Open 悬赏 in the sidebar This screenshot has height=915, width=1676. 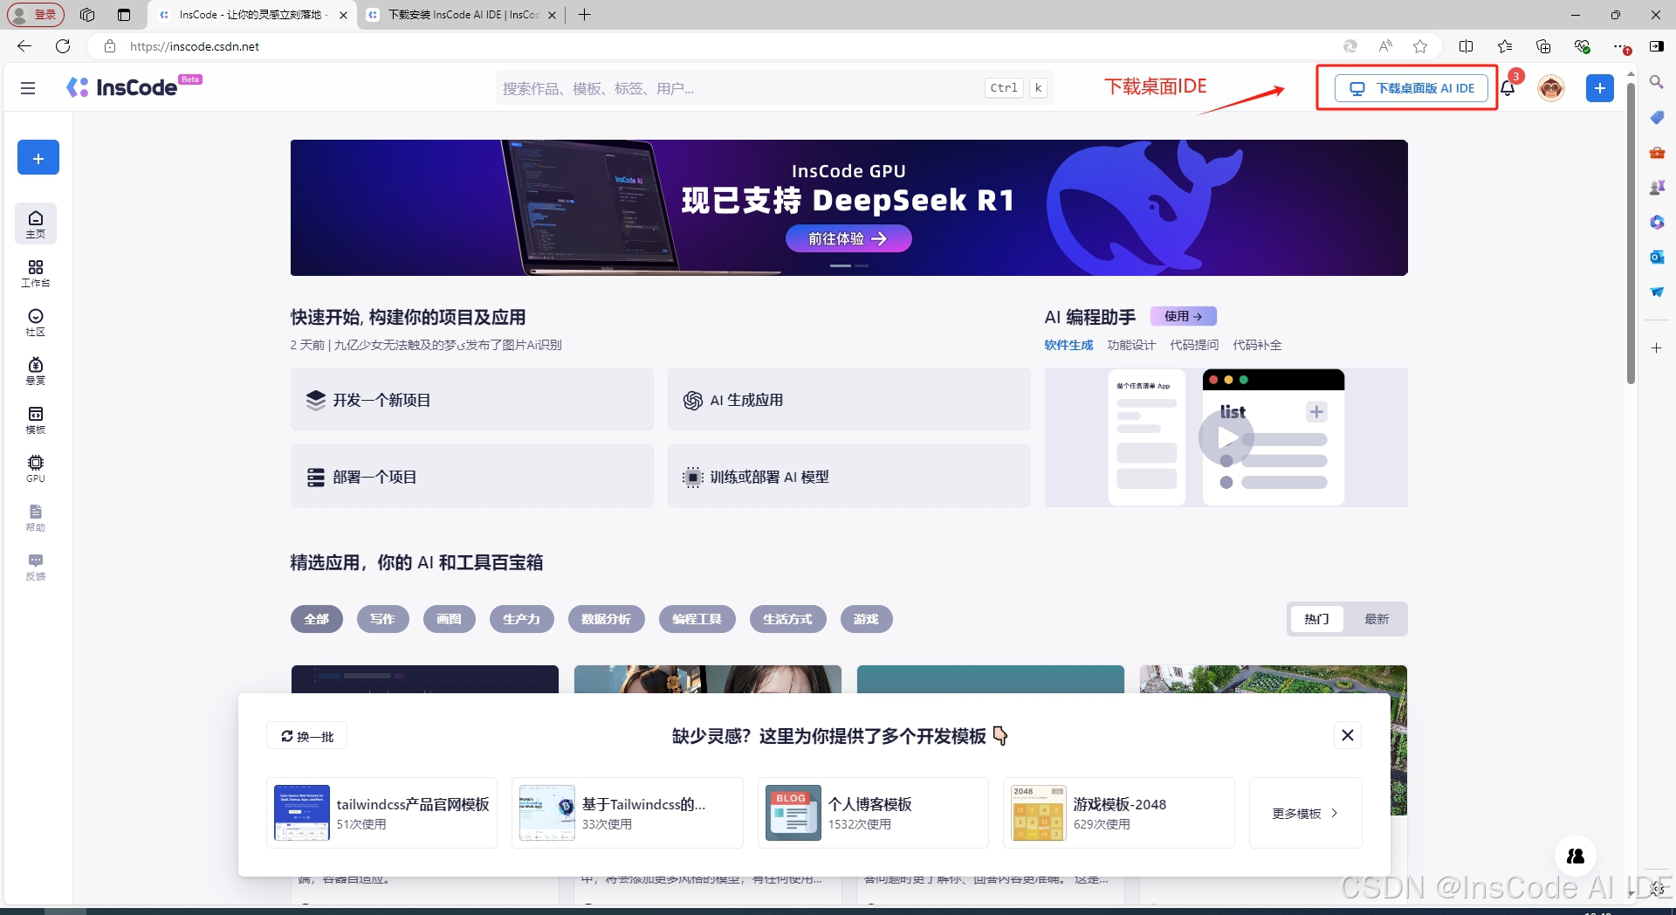(36, 371)
